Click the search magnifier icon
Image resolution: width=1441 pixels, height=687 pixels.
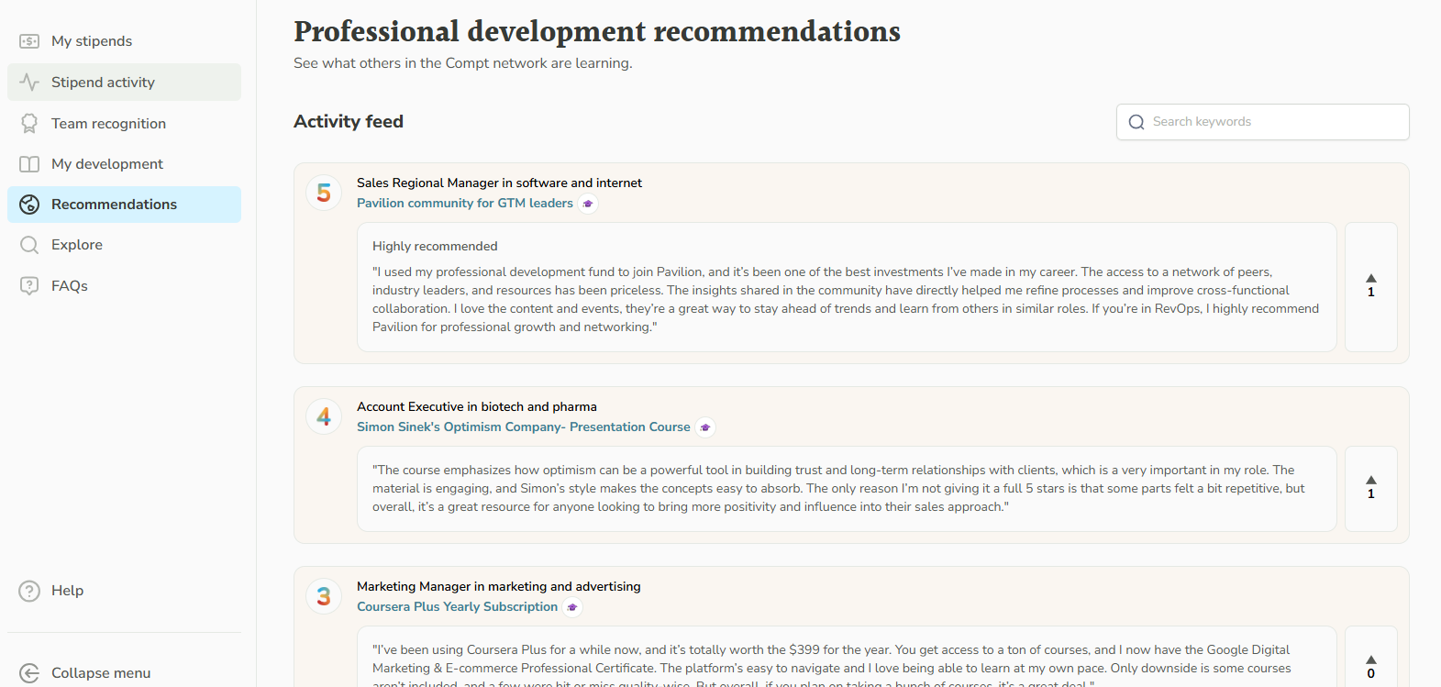coord(1136,122)
